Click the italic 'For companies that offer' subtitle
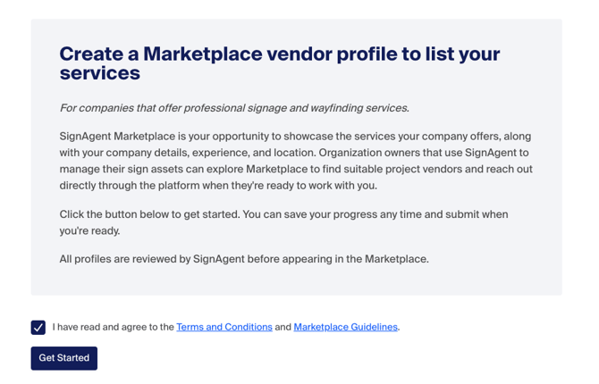This screenshot has width=599, height=384. pos(234,108)
